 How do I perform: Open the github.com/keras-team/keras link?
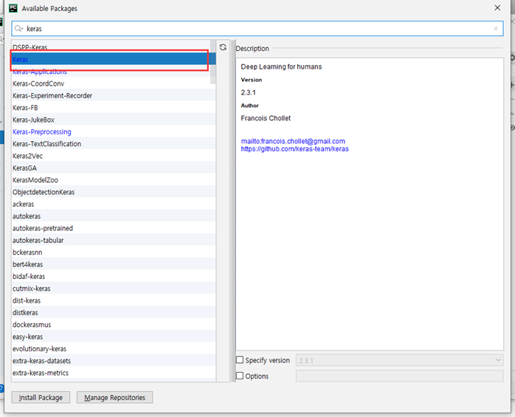coord(294,149)
